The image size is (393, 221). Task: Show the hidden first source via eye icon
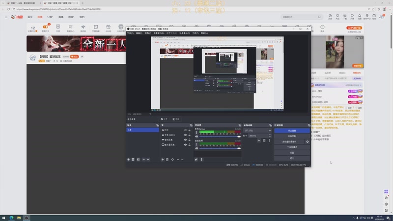[186, 130]
